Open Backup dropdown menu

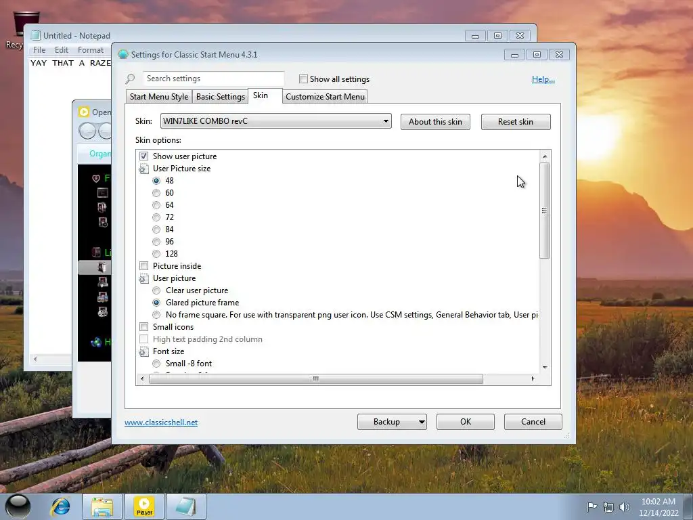422,422
